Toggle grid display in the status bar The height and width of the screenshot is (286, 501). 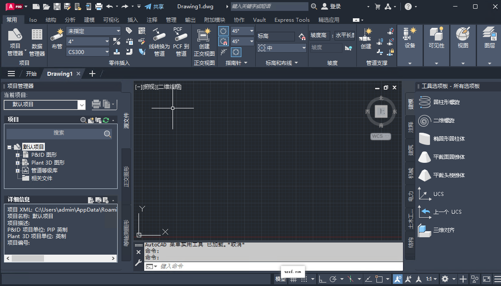coord(294,279)
